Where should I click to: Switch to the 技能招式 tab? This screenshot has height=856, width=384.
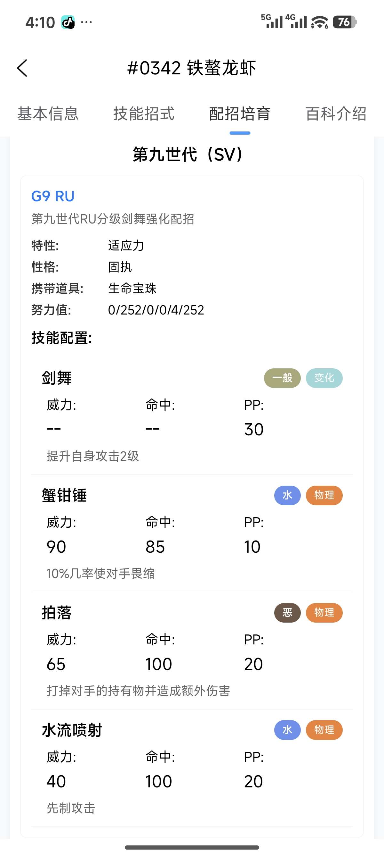[144, 113]
